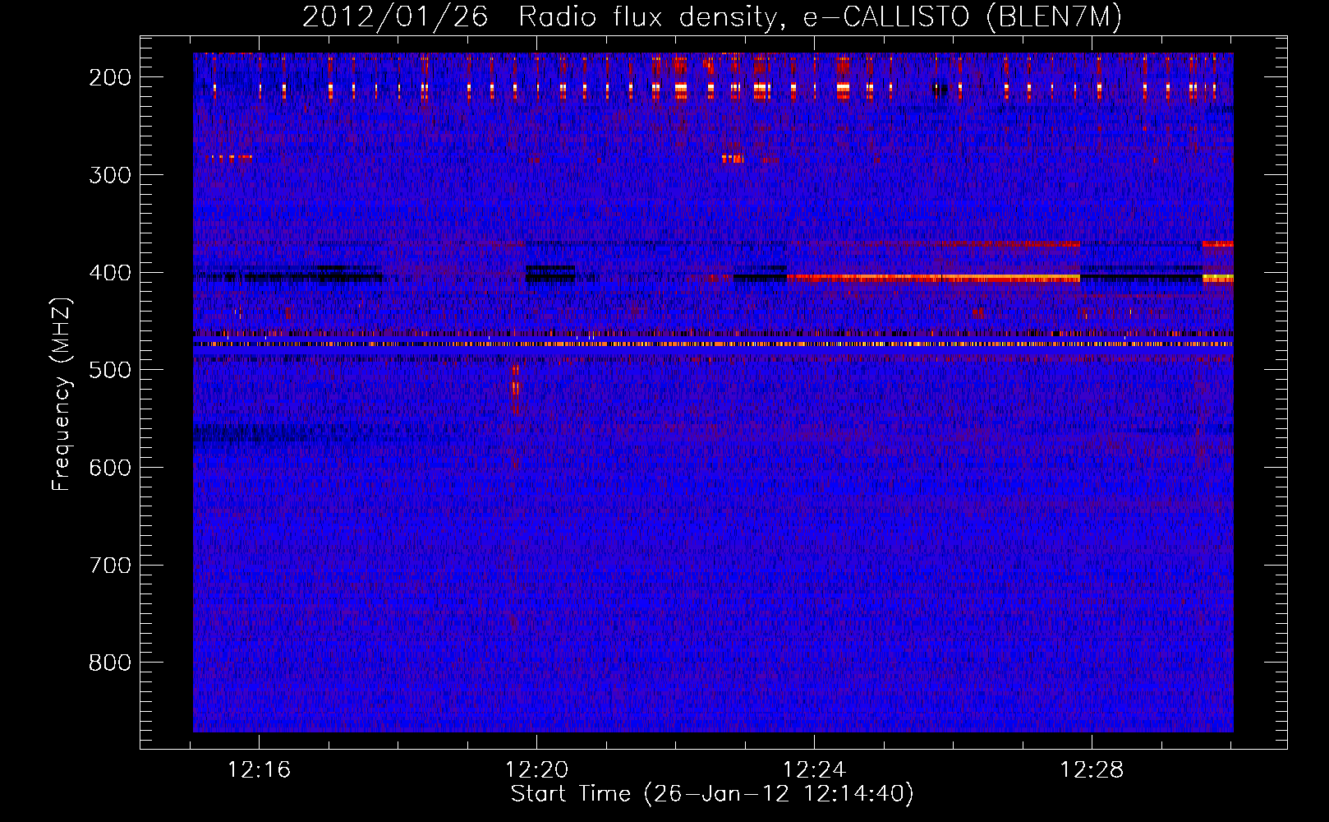Click the 400 frequency tick label
Screen dimensions: 1329x822
point(110,273)
